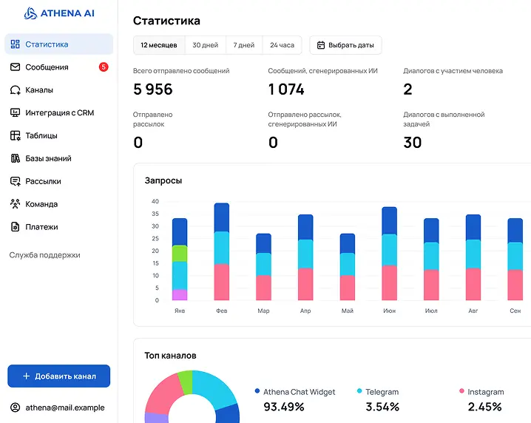Click the Платежи document icon
Screen dimensions: 531x423
click(15, 227)
